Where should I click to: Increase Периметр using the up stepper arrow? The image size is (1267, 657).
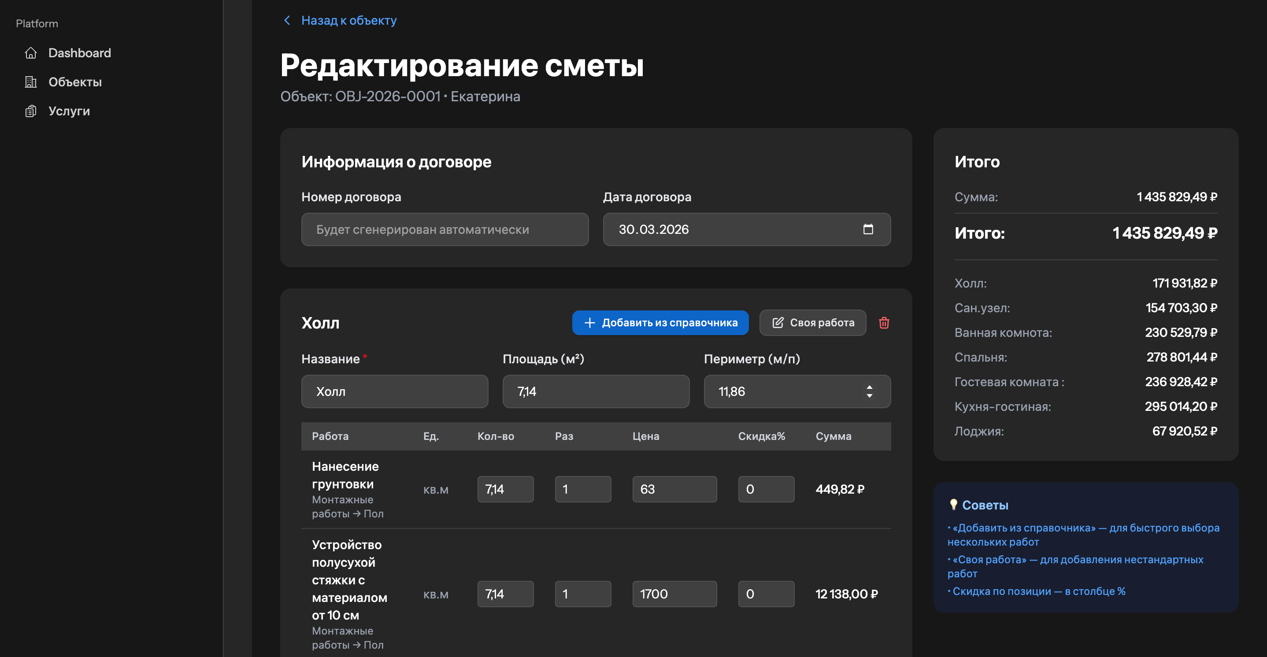pyautogui.click(x=870, y=387)
